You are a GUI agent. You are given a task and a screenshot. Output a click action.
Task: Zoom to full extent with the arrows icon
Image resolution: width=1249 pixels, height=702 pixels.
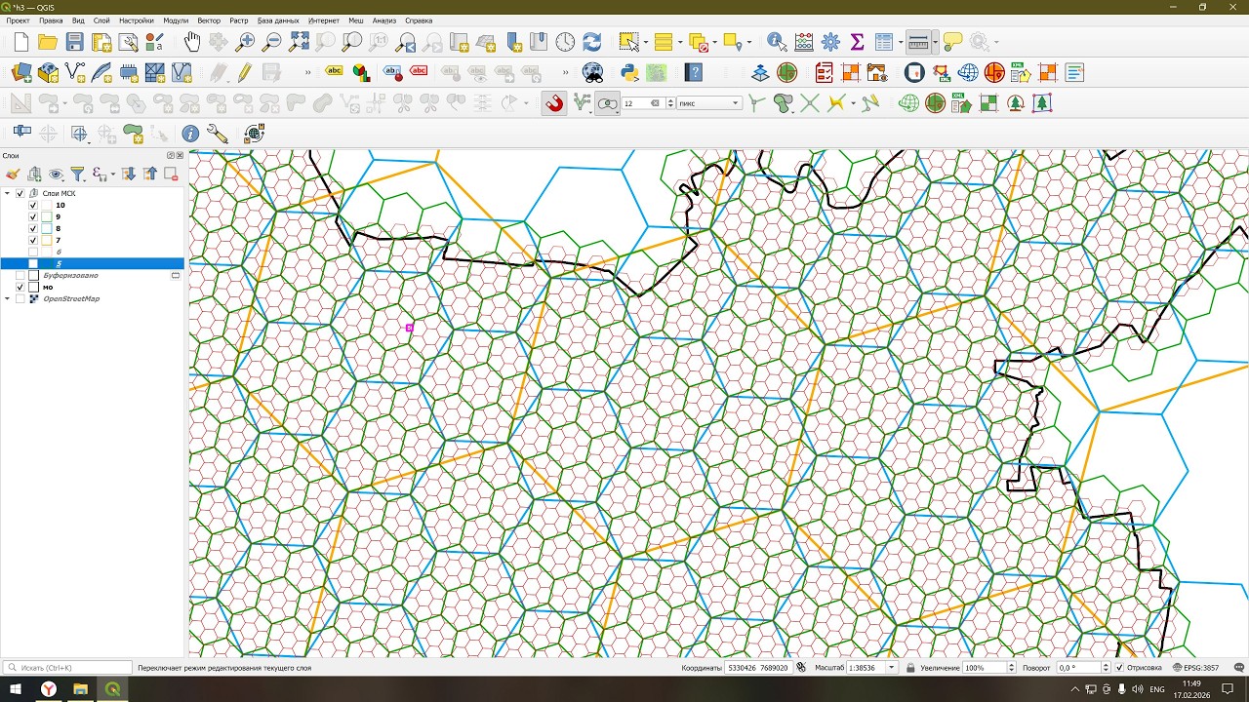click(299, 42)
